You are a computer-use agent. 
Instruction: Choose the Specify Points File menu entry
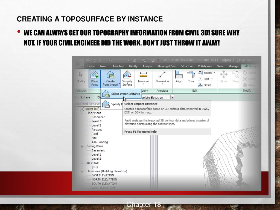point(112,104)
